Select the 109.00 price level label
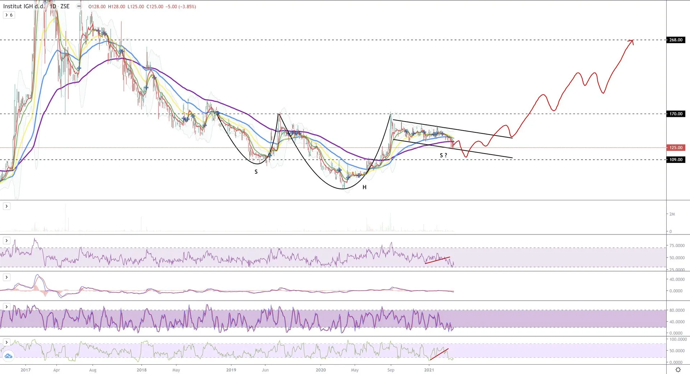Viewport: 690px width, 374px height. click(676, 160)
